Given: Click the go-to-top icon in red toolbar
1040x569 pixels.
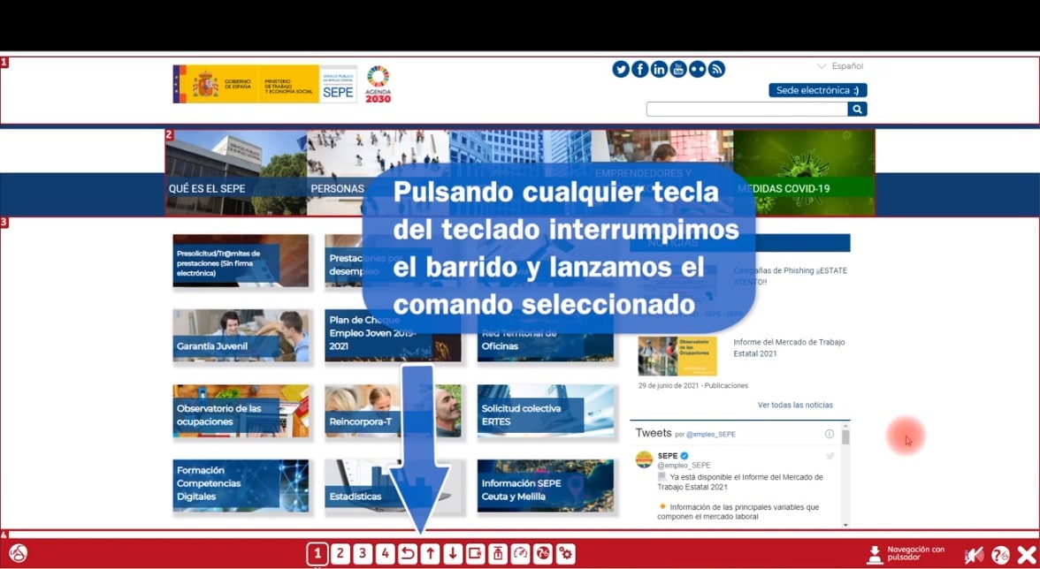Looking at the screenshot, I should point(497,553).
